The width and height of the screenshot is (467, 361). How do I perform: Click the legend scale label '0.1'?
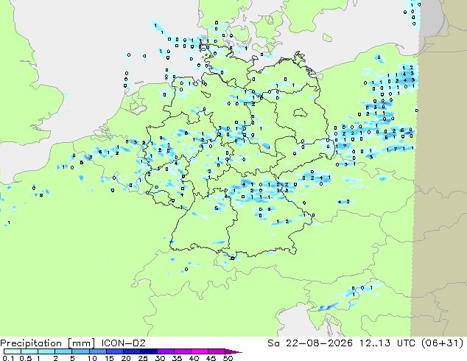pos(9,358)
